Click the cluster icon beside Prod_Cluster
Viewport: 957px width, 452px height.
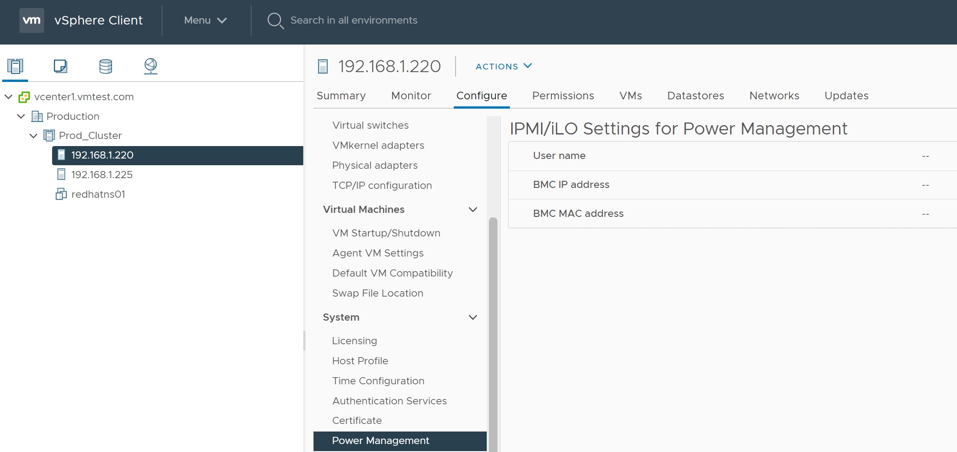pyautogui.click(x=49, y=136)
